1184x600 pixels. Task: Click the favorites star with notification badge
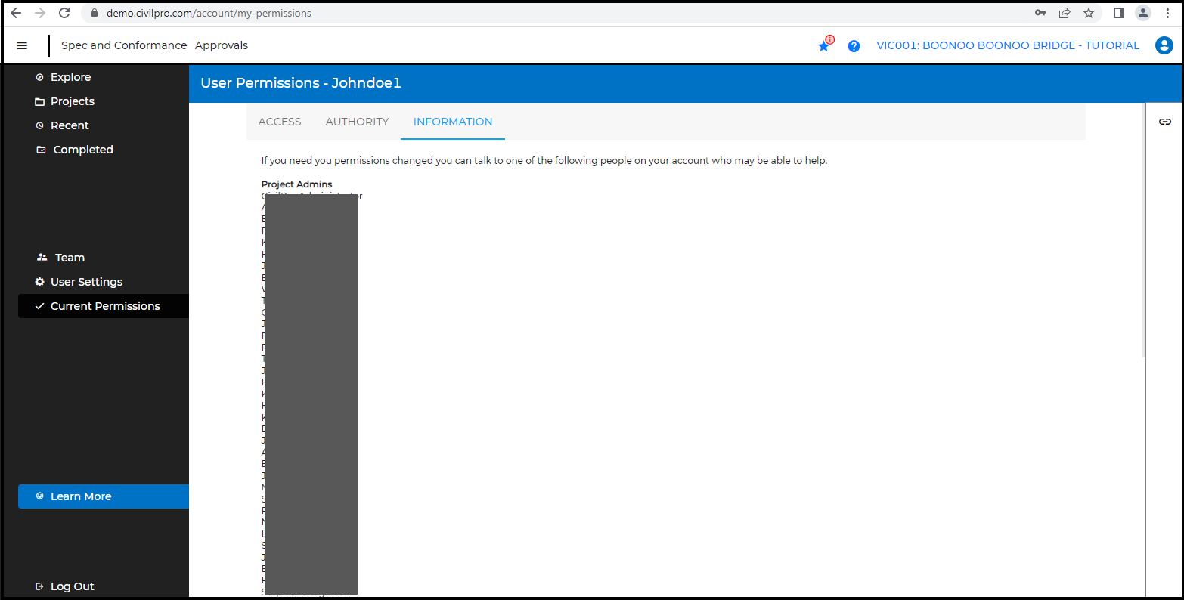pyautogui.click(x=824, y=46)
